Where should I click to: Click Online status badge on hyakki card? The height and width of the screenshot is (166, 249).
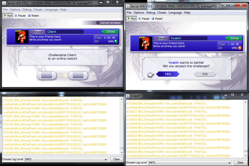(x=234, y=38)
